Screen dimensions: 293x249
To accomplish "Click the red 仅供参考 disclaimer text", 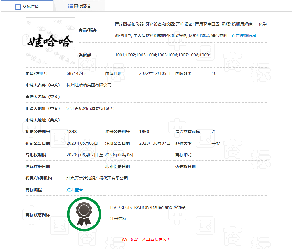I will 146,240.
